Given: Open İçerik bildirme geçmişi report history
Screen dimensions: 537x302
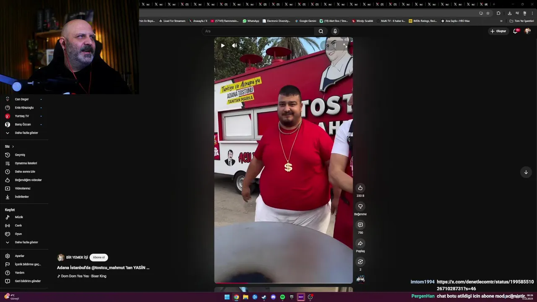Looking at the screenshot, I should coord(28,264).
